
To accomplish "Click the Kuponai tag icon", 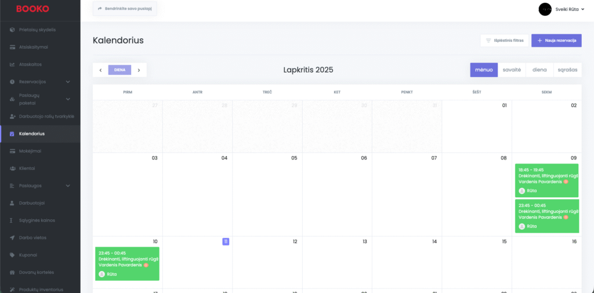I will click(12, 255).
